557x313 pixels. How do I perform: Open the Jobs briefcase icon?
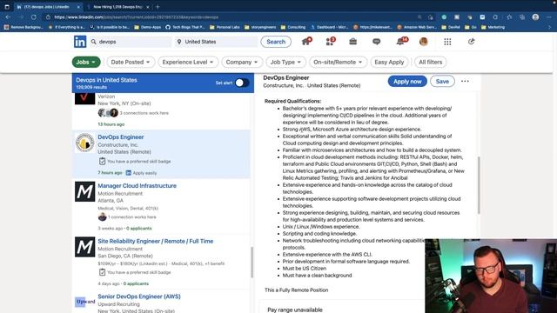point(352,42)
